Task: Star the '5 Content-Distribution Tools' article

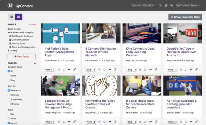Action: [x=99, y=70]
